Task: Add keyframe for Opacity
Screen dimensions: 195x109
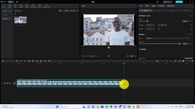Action: (191, 44)
